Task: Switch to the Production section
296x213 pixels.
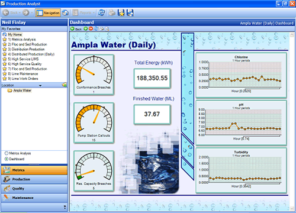Action: point(34,179)
